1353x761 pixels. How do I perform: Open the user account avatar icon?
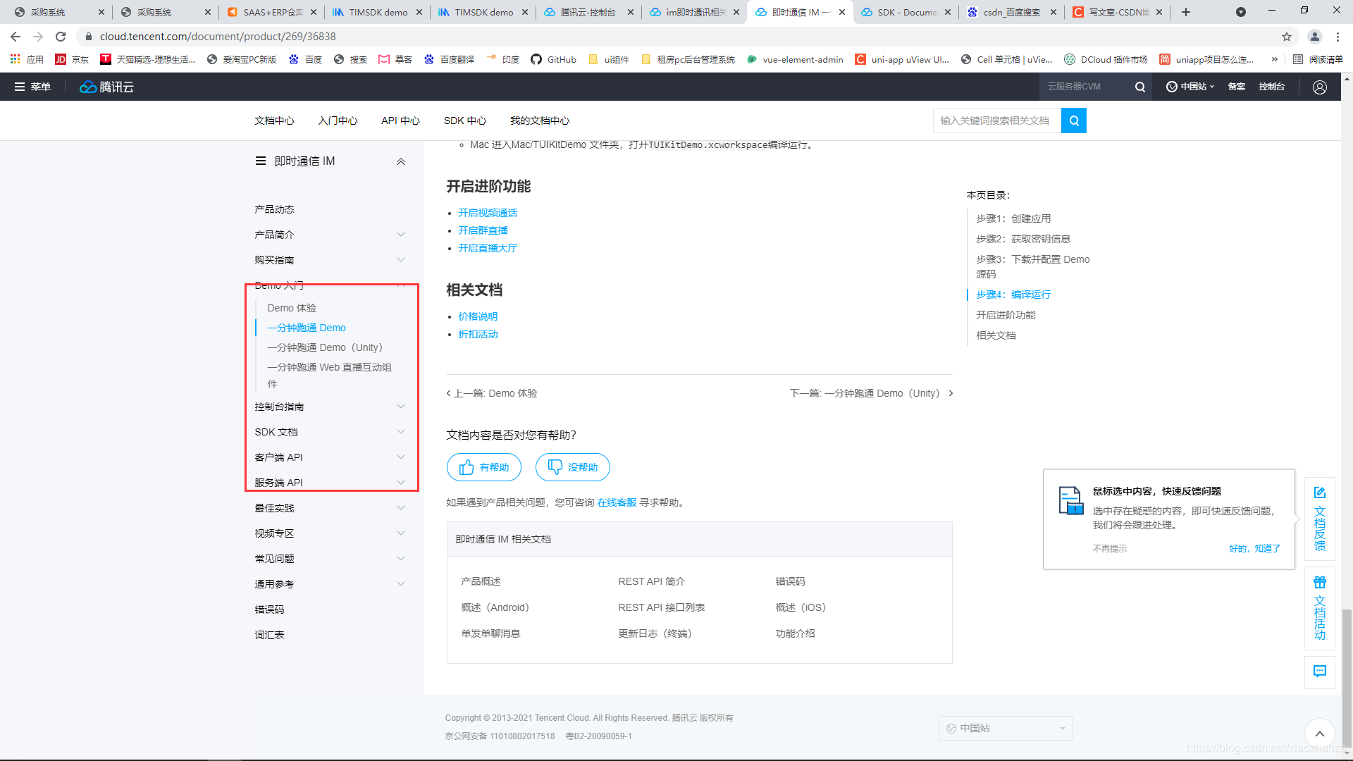[1319, 87]
